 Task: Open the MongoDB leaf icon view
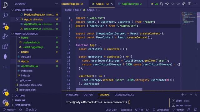pyautogui.click(x=5, y=57)
